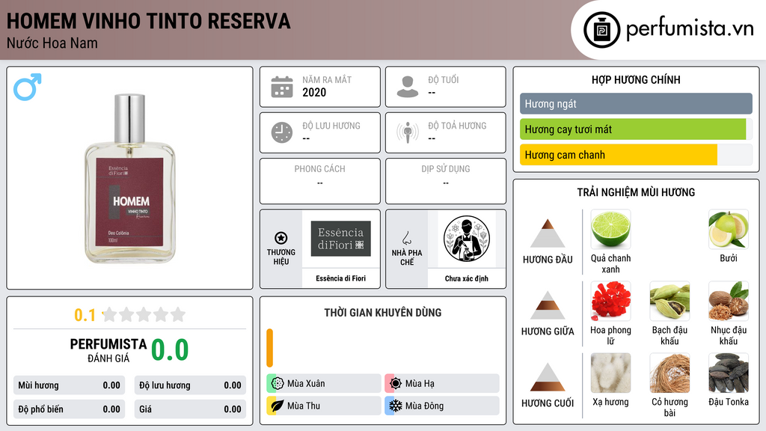This screenshot has width=766, height=431.
Task: Click the Homem perfume bottle image
Action: [129, 178]
